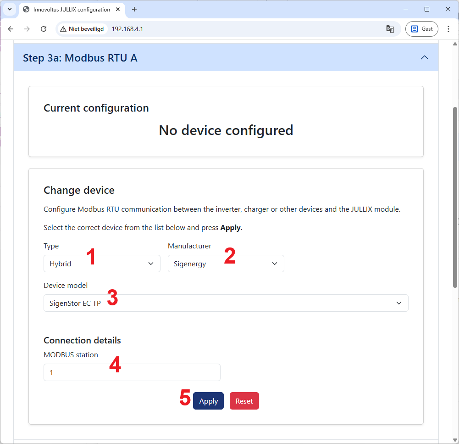The image size is (459, 444).
Task: Collapse the Step 3a Modbus RTU A section
Action: [424, 58]
